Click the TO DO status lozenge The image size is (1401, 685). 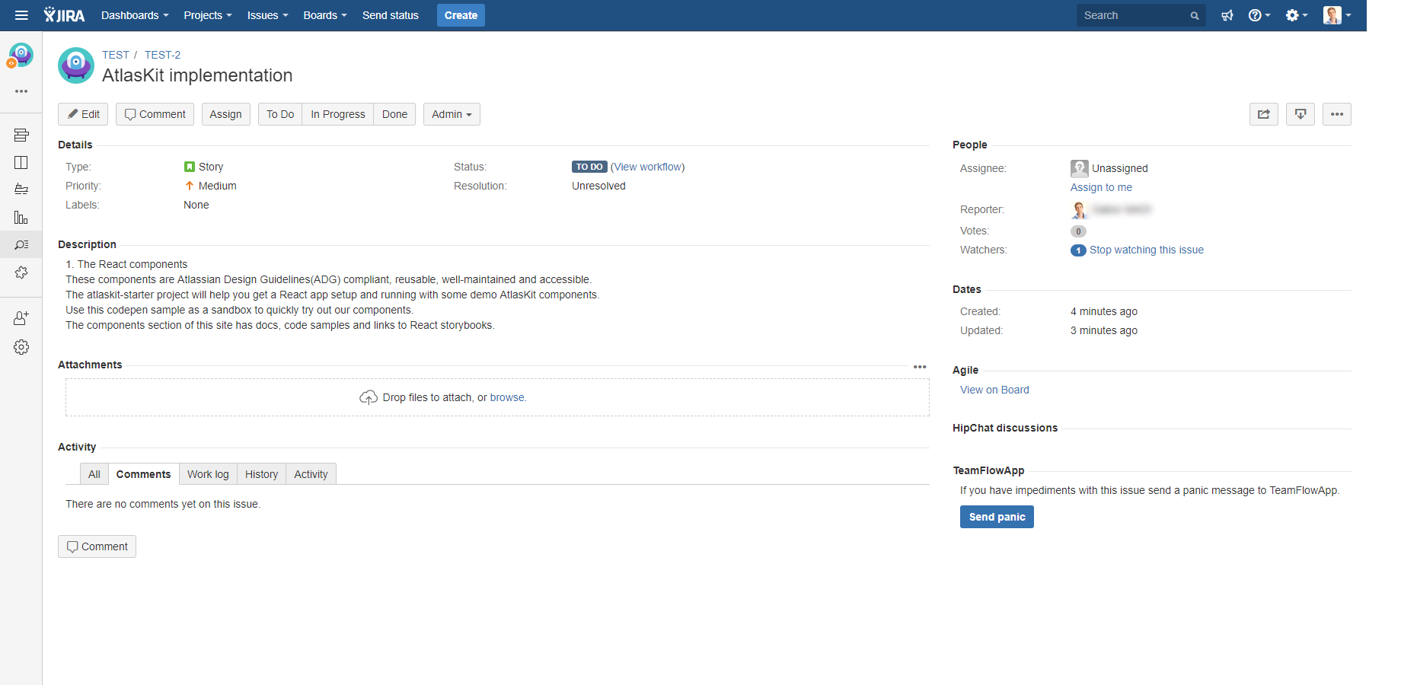[589, 167]
